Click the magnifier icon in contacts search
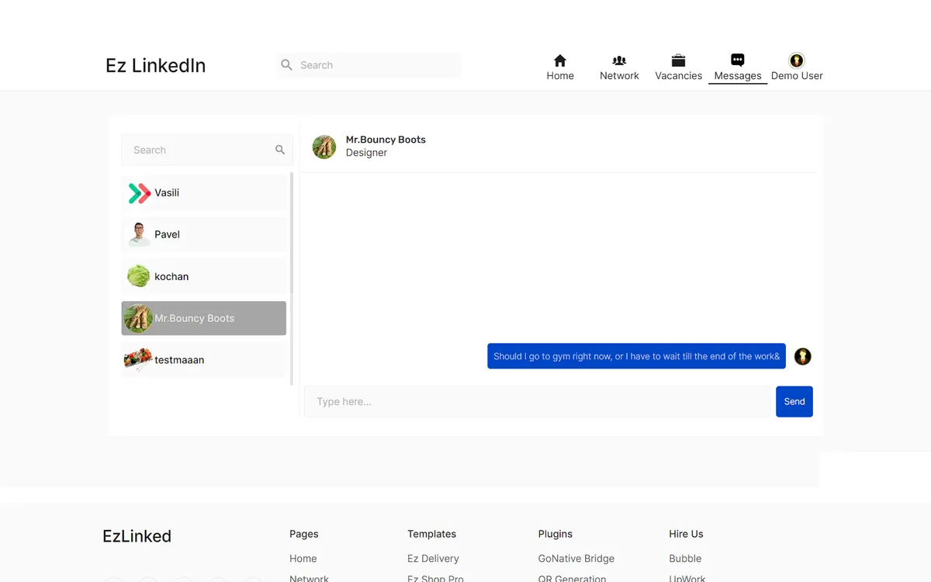Viewport: 931px width, 582px height. click(280, 150)
